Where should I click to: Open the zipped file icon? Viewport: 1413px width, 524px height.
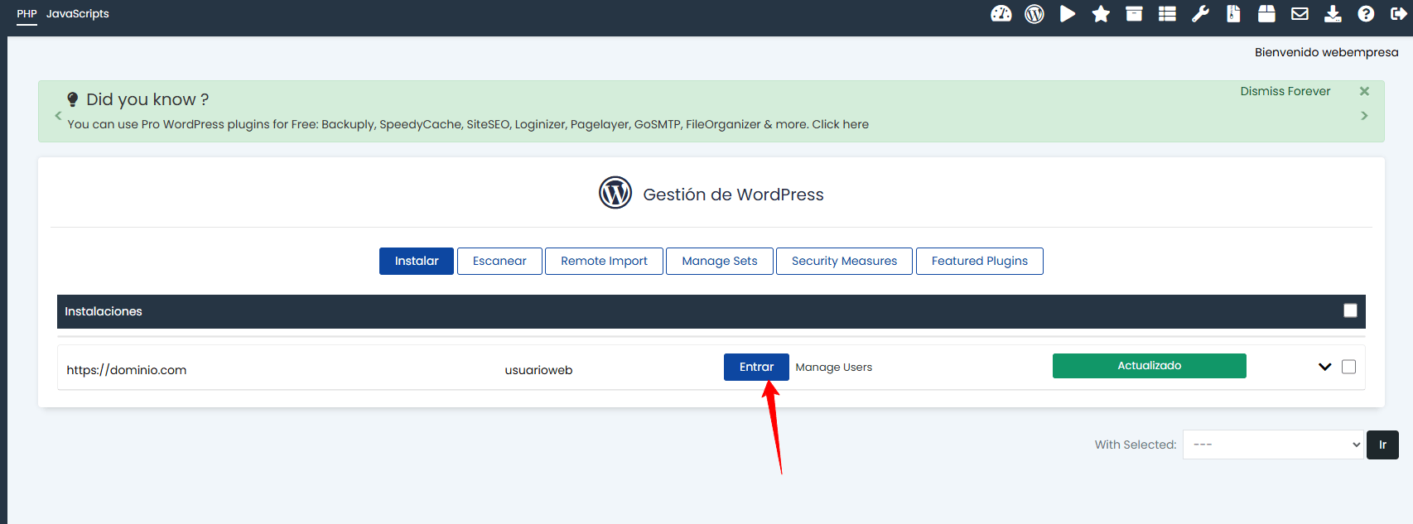click(x=1233, y=13)
